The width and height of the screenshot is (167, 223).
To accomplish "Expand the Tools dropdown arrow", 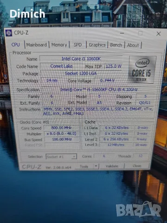I will pos(96,166).
